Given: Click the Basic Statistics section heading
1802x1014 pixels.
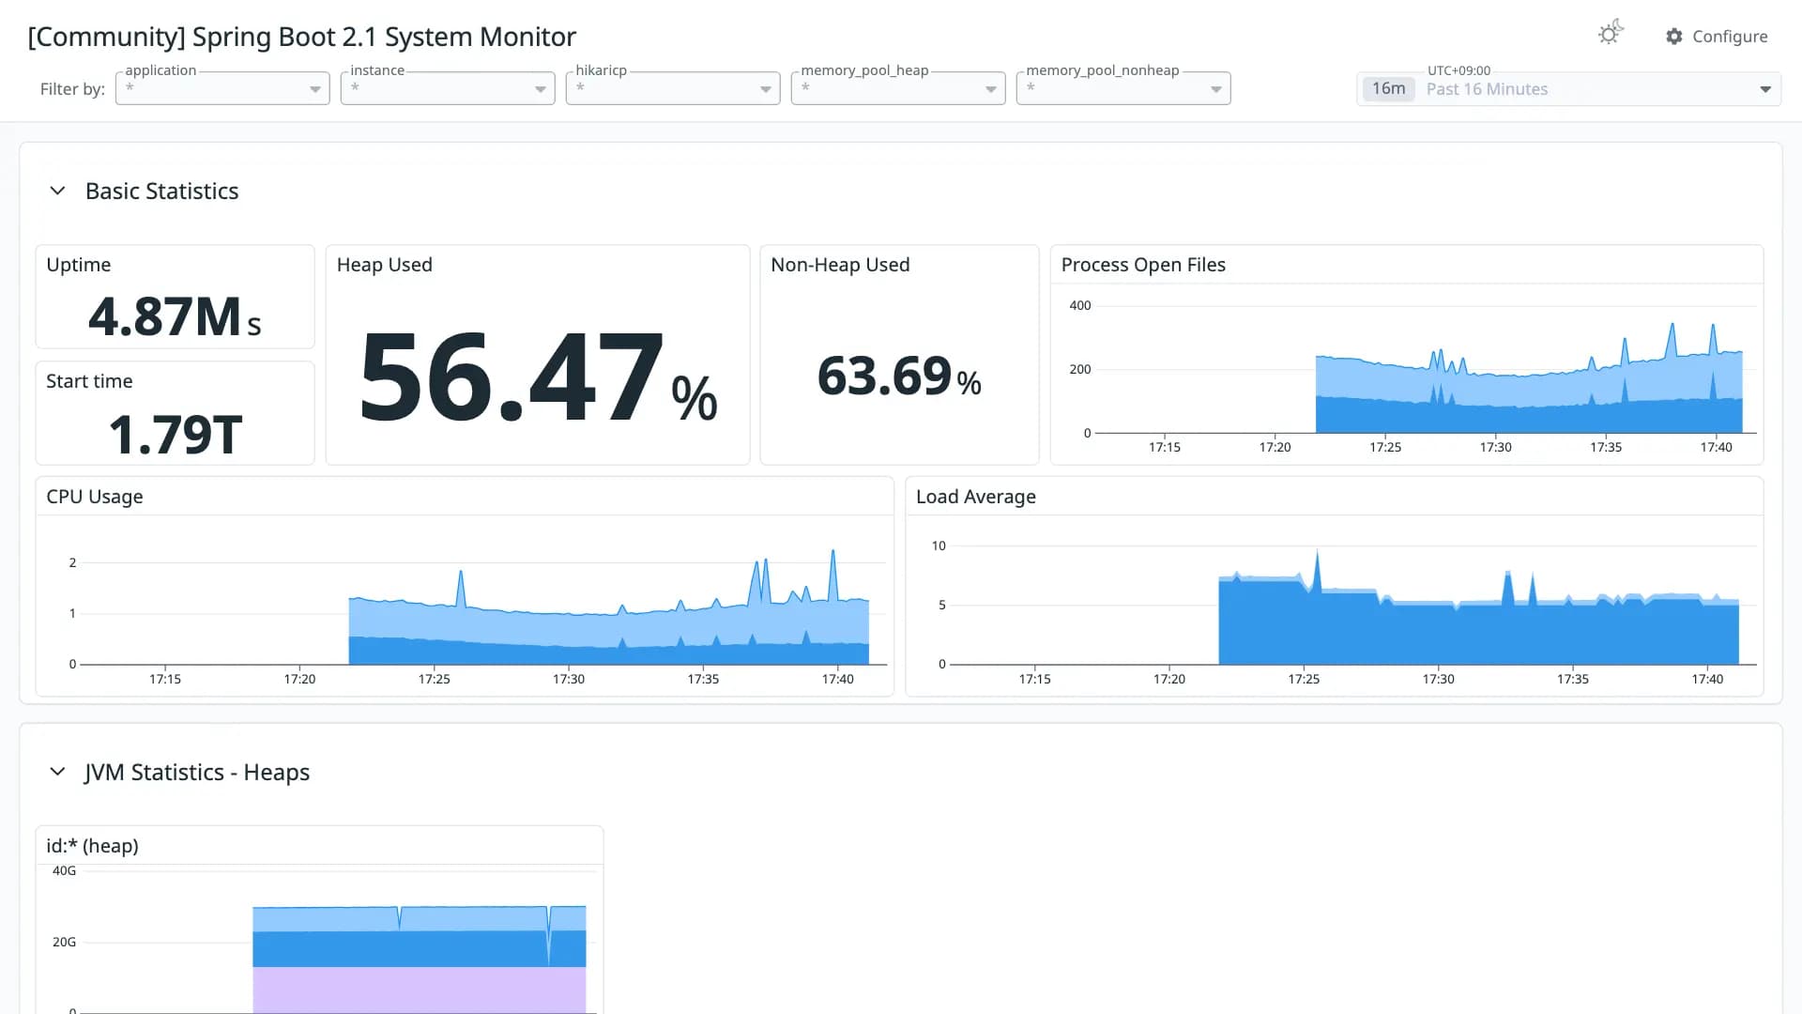Looking at the screenshot, I should 162,191.
